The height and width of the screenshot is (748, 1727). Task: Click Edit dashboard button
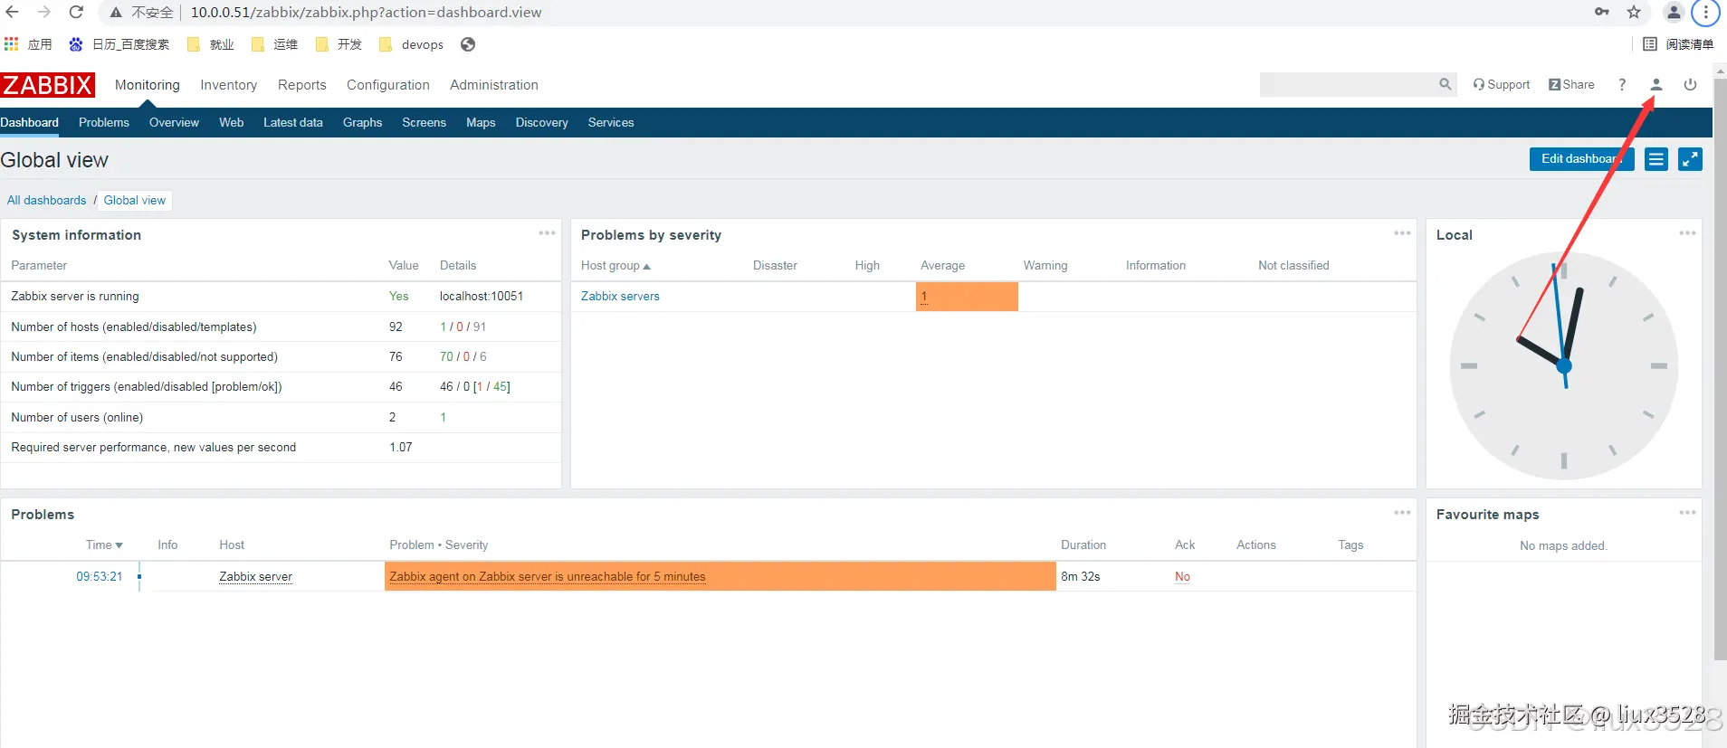click(1581, 159)
